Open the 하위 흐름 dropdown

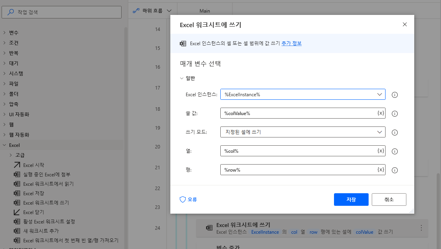pyautogui.click(x=169, y=11)
